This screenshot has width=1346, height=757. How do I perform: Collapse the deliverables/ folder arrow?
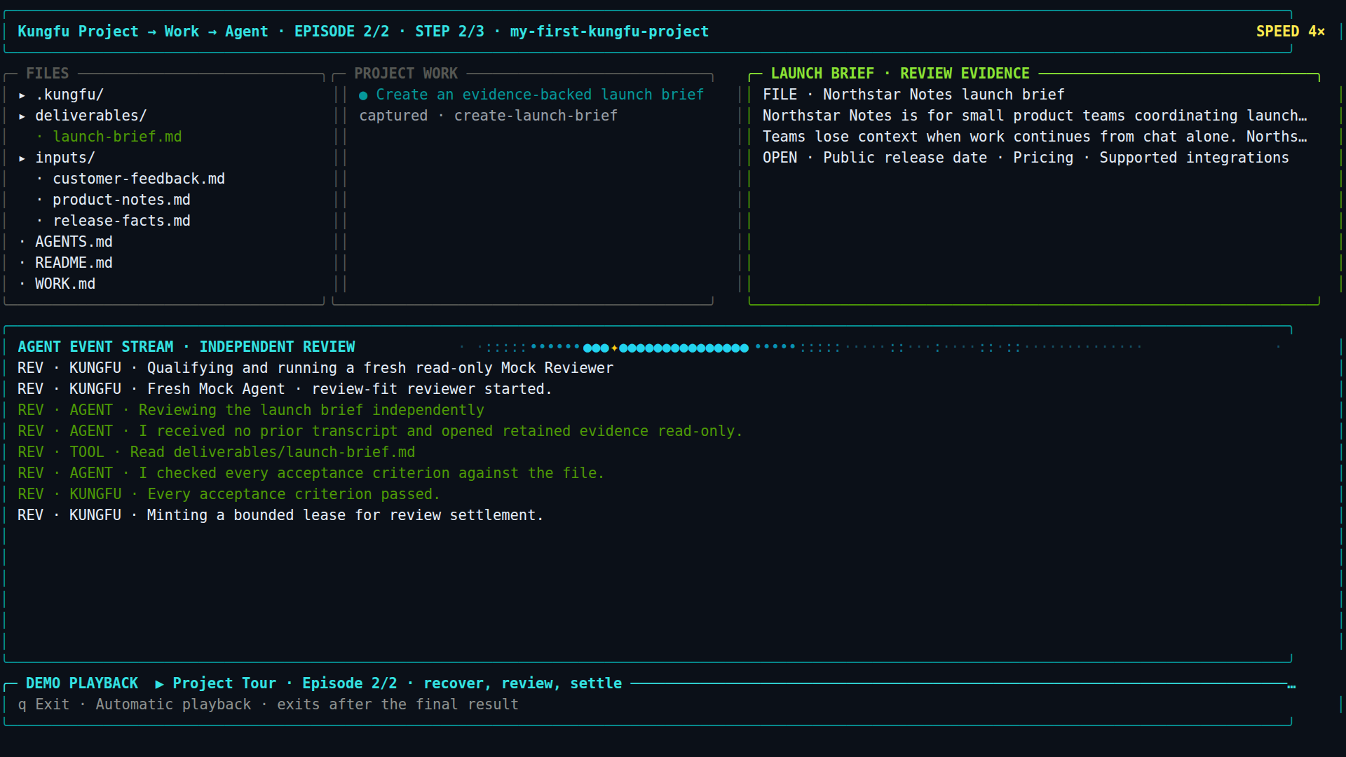click(22, 116)
